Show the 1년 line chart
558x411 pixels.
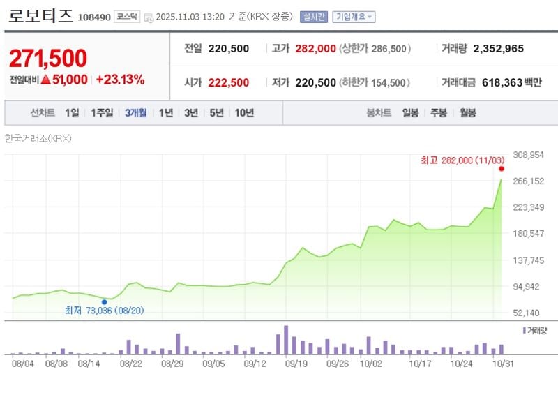(165, 113)
